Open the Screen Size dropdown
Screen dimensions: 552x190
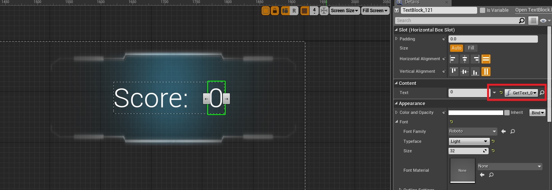tap(345, 11)
